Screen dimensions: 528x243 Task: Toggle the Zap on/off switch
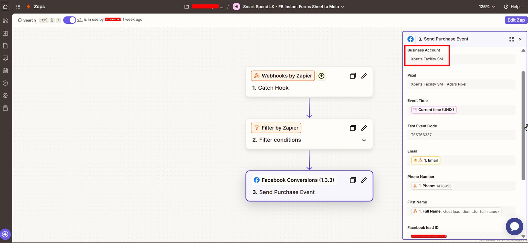point(70,20)
